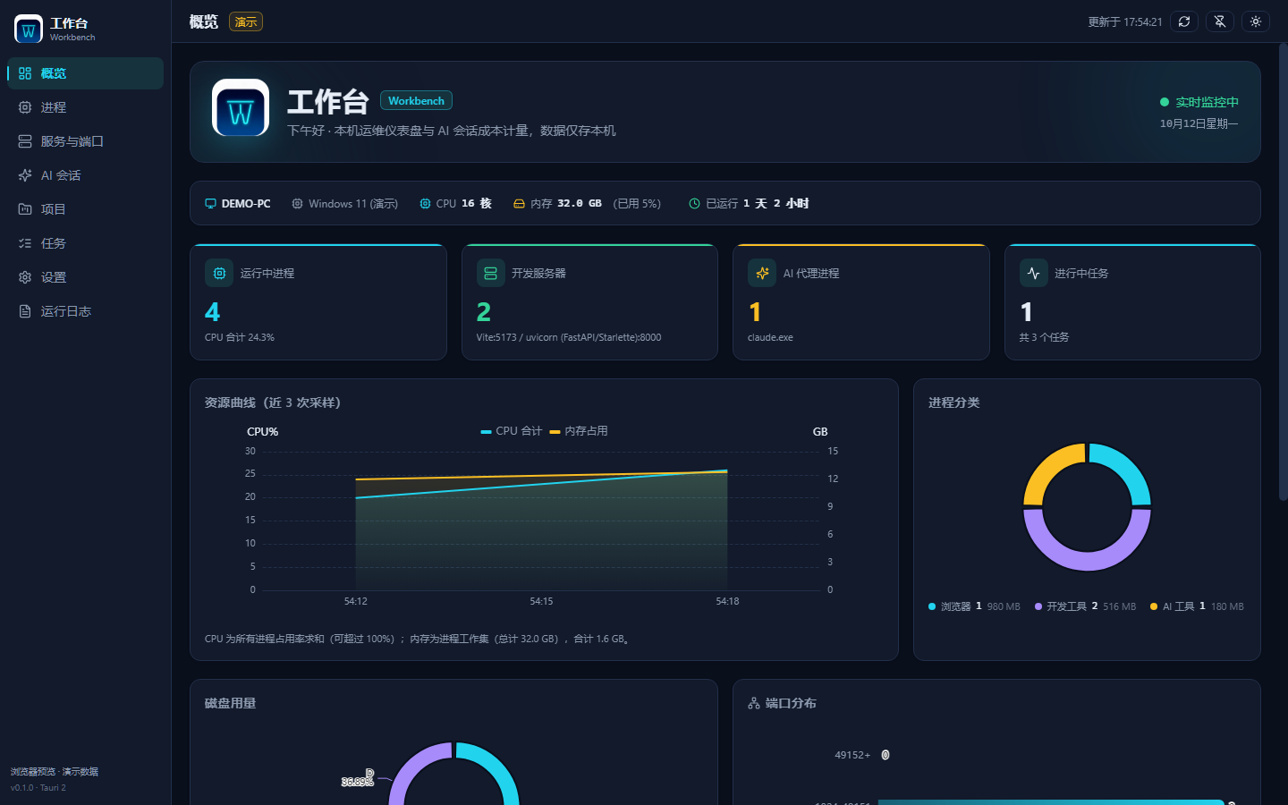
Task: Toggle the AI 工具 1 180 MB legend item
Action: click(1197, 606)
